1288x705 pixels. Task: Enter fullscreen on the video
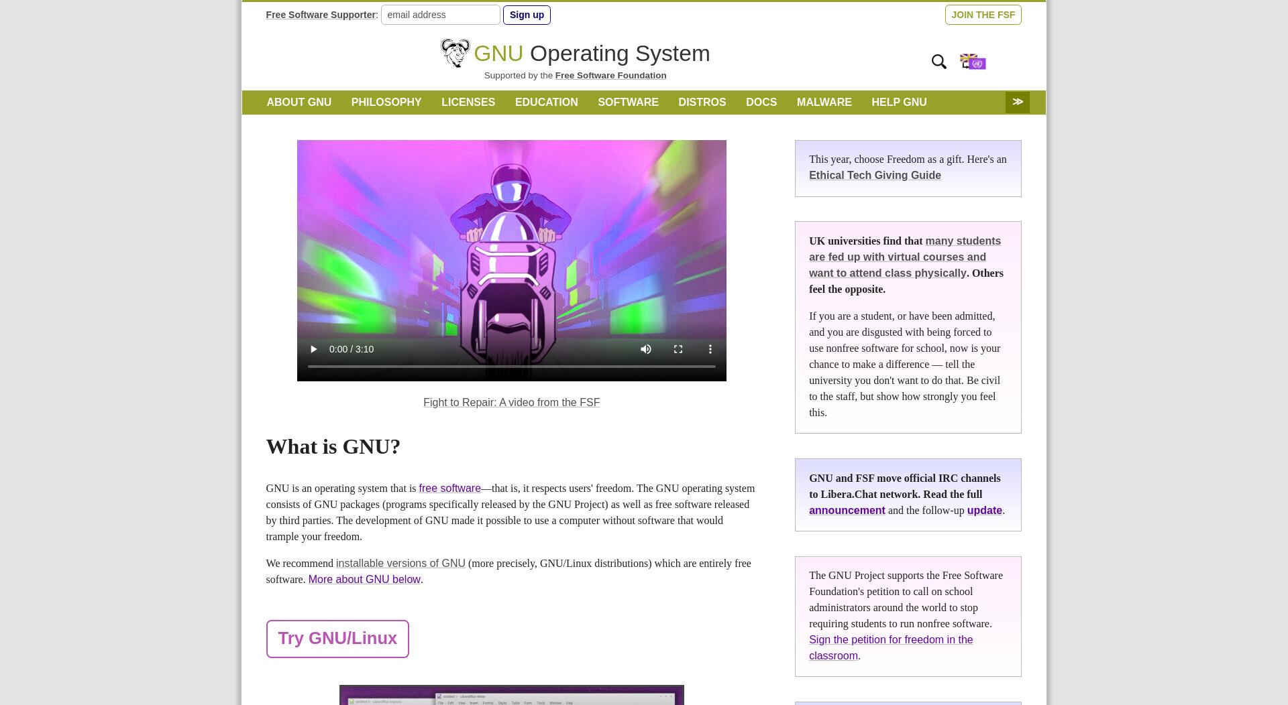click(x=678, y=349)
